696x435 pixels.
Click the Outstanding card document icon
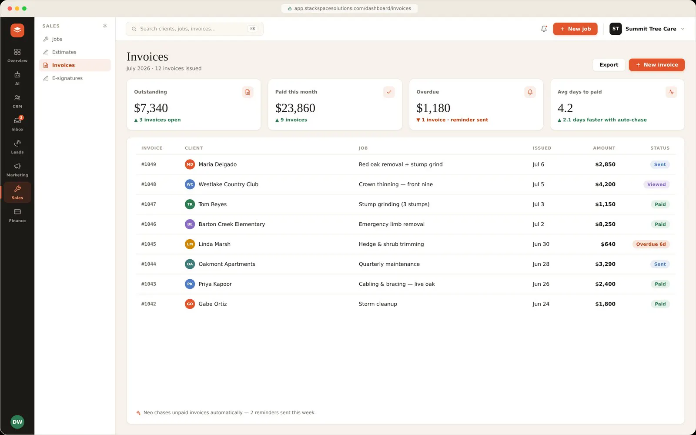point(248,92)
